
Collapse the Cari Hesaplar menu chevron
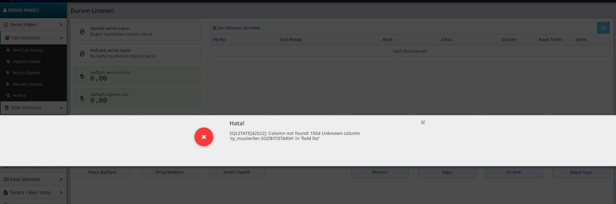[61, 38]
